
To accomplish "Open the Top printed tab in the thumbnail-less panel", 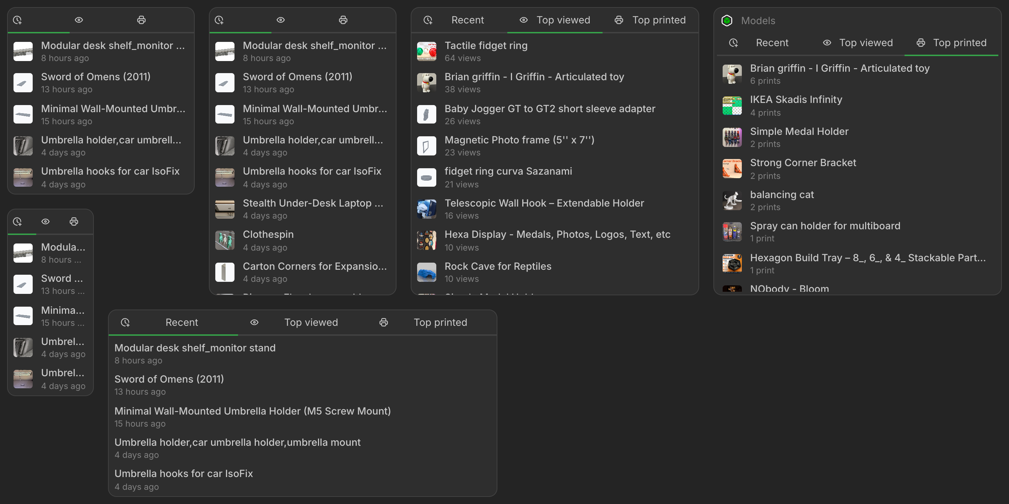I will click(432, 322).
